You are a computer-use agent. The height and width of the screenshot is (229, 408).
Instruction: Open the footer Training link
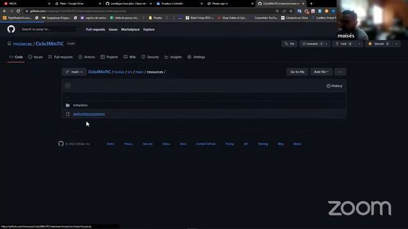(263, 144)
